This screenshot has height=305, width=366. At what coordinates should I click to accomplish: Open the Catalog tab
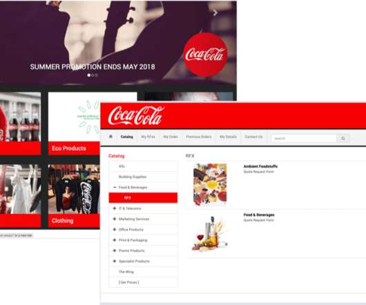coord(127,137)
